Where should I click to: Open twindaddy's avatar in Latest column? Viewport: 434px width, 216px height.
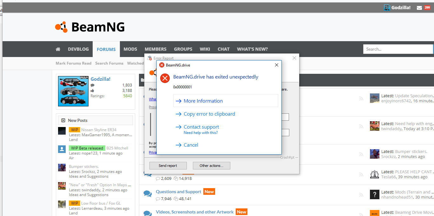(x=375, y=126)
